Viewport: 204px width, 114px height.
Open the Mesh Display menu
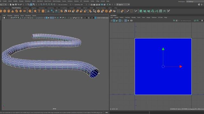click(56, 1)
